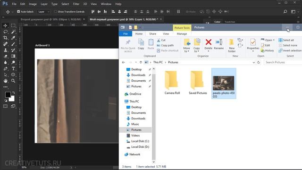Open the Move tool preset picker arrow
Viewport: 302px width, 170px height.
point(13,12)
